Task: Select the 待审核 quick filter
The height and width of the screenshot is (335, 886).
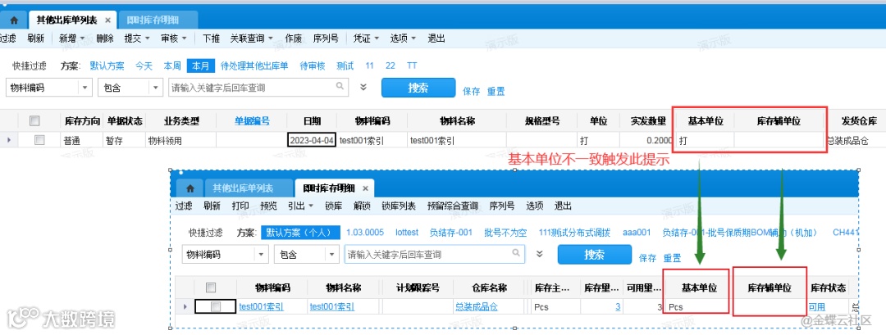Action: pos(313,66)
